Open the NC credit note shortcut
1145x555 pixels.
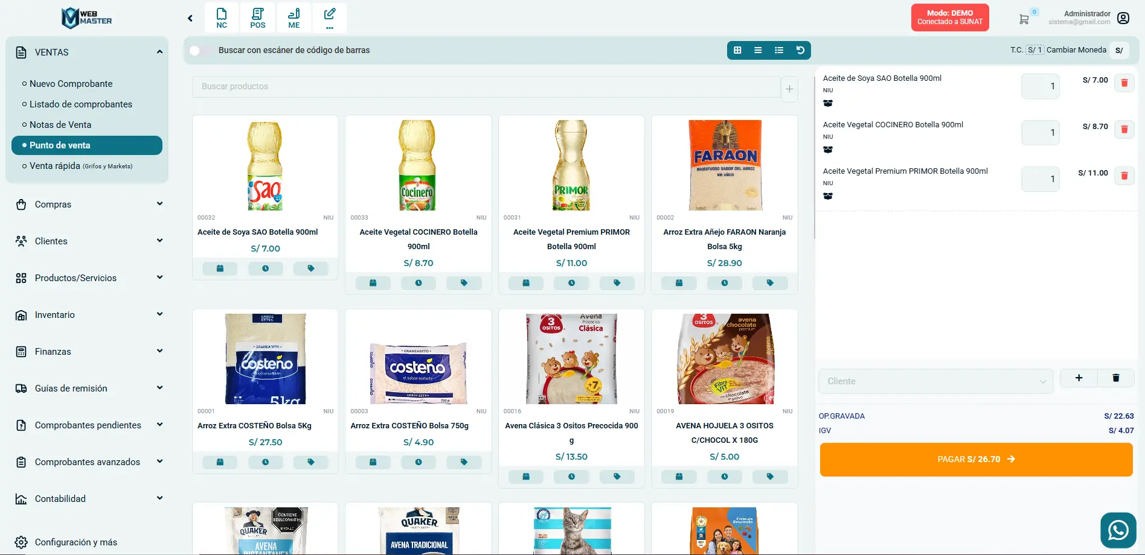coord(222,17)
